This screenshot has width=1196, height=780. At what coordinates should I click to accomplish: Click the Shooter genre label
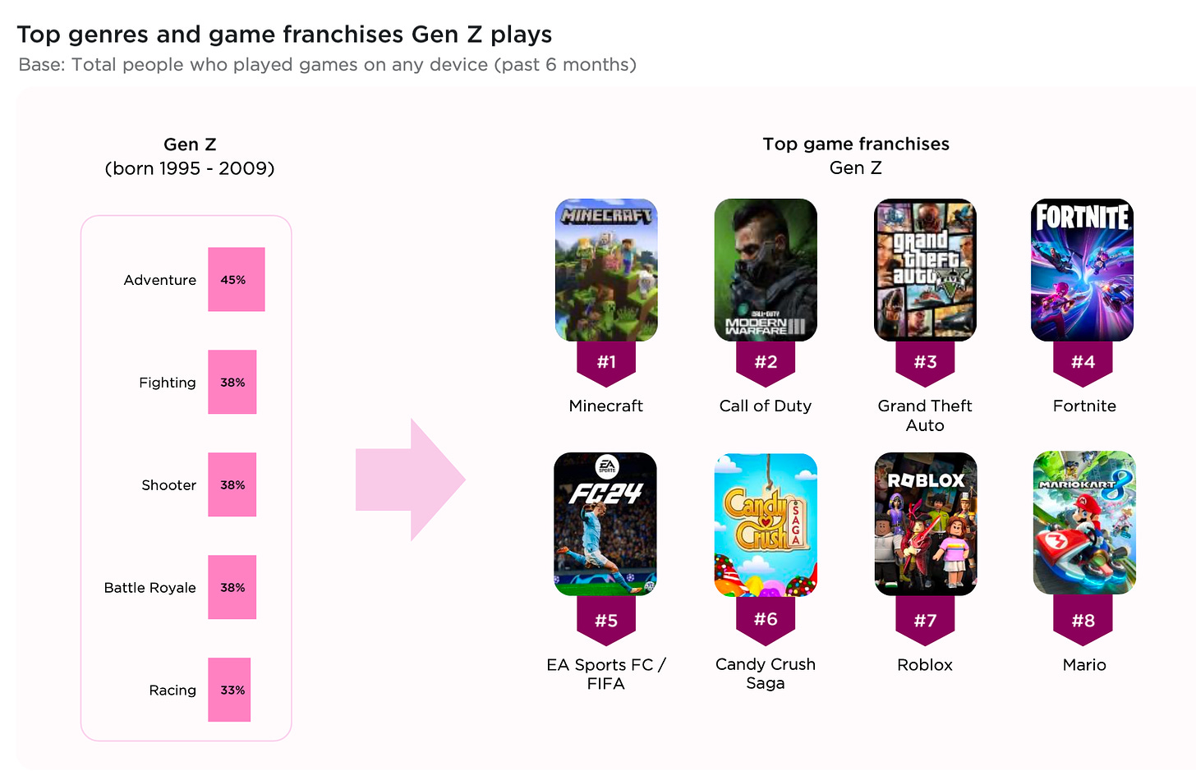click(168, 485)
